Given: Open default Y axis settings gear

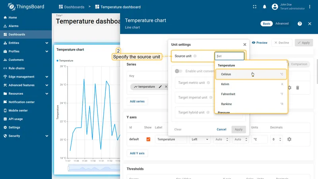Looking at the screenshot, I should tap(289, 139).
